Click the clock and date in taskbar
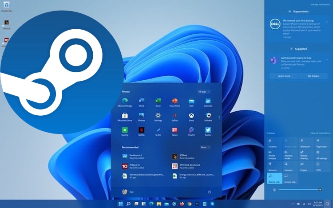 pyautogui.click(x=318, y=204)
